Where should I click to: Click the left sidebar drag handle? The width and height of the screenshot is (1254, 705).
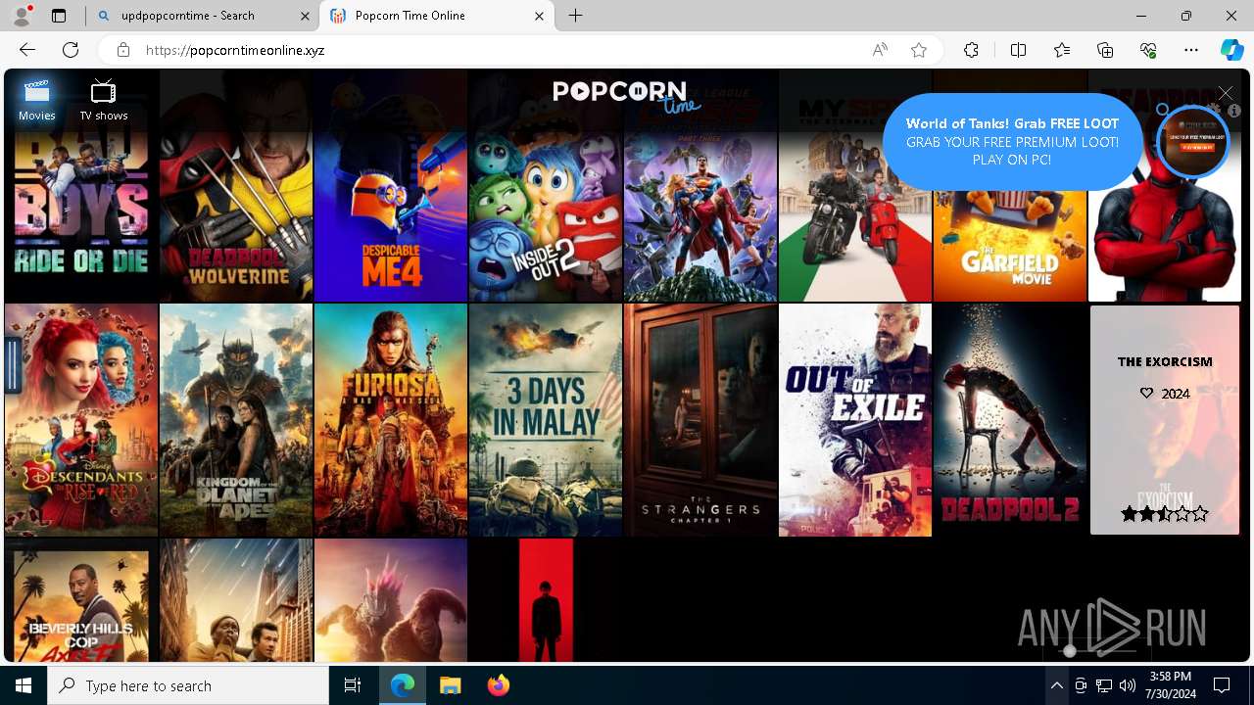tap(13, 365)
